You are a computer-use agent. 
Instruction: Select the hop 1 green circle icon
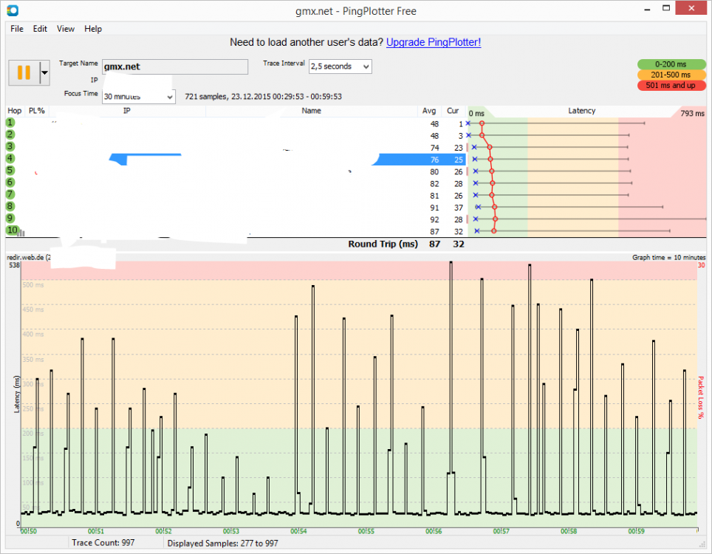pos(11,123)
